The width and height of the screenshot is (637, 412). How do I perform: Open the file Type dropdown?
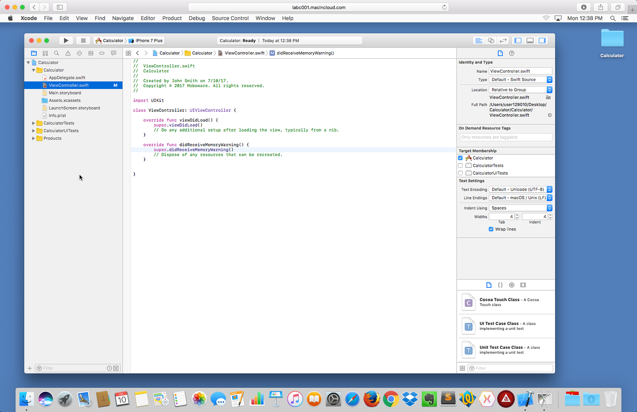520,80
